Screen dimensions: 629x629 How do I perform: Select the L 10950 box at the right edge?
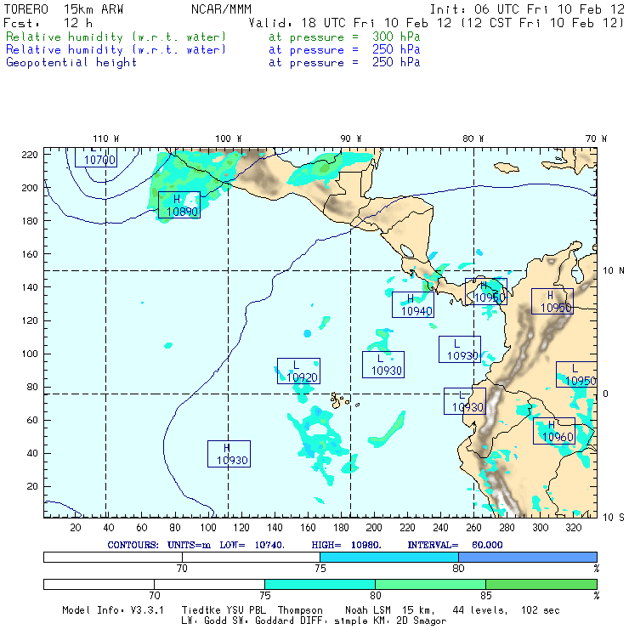click(578, 375)
